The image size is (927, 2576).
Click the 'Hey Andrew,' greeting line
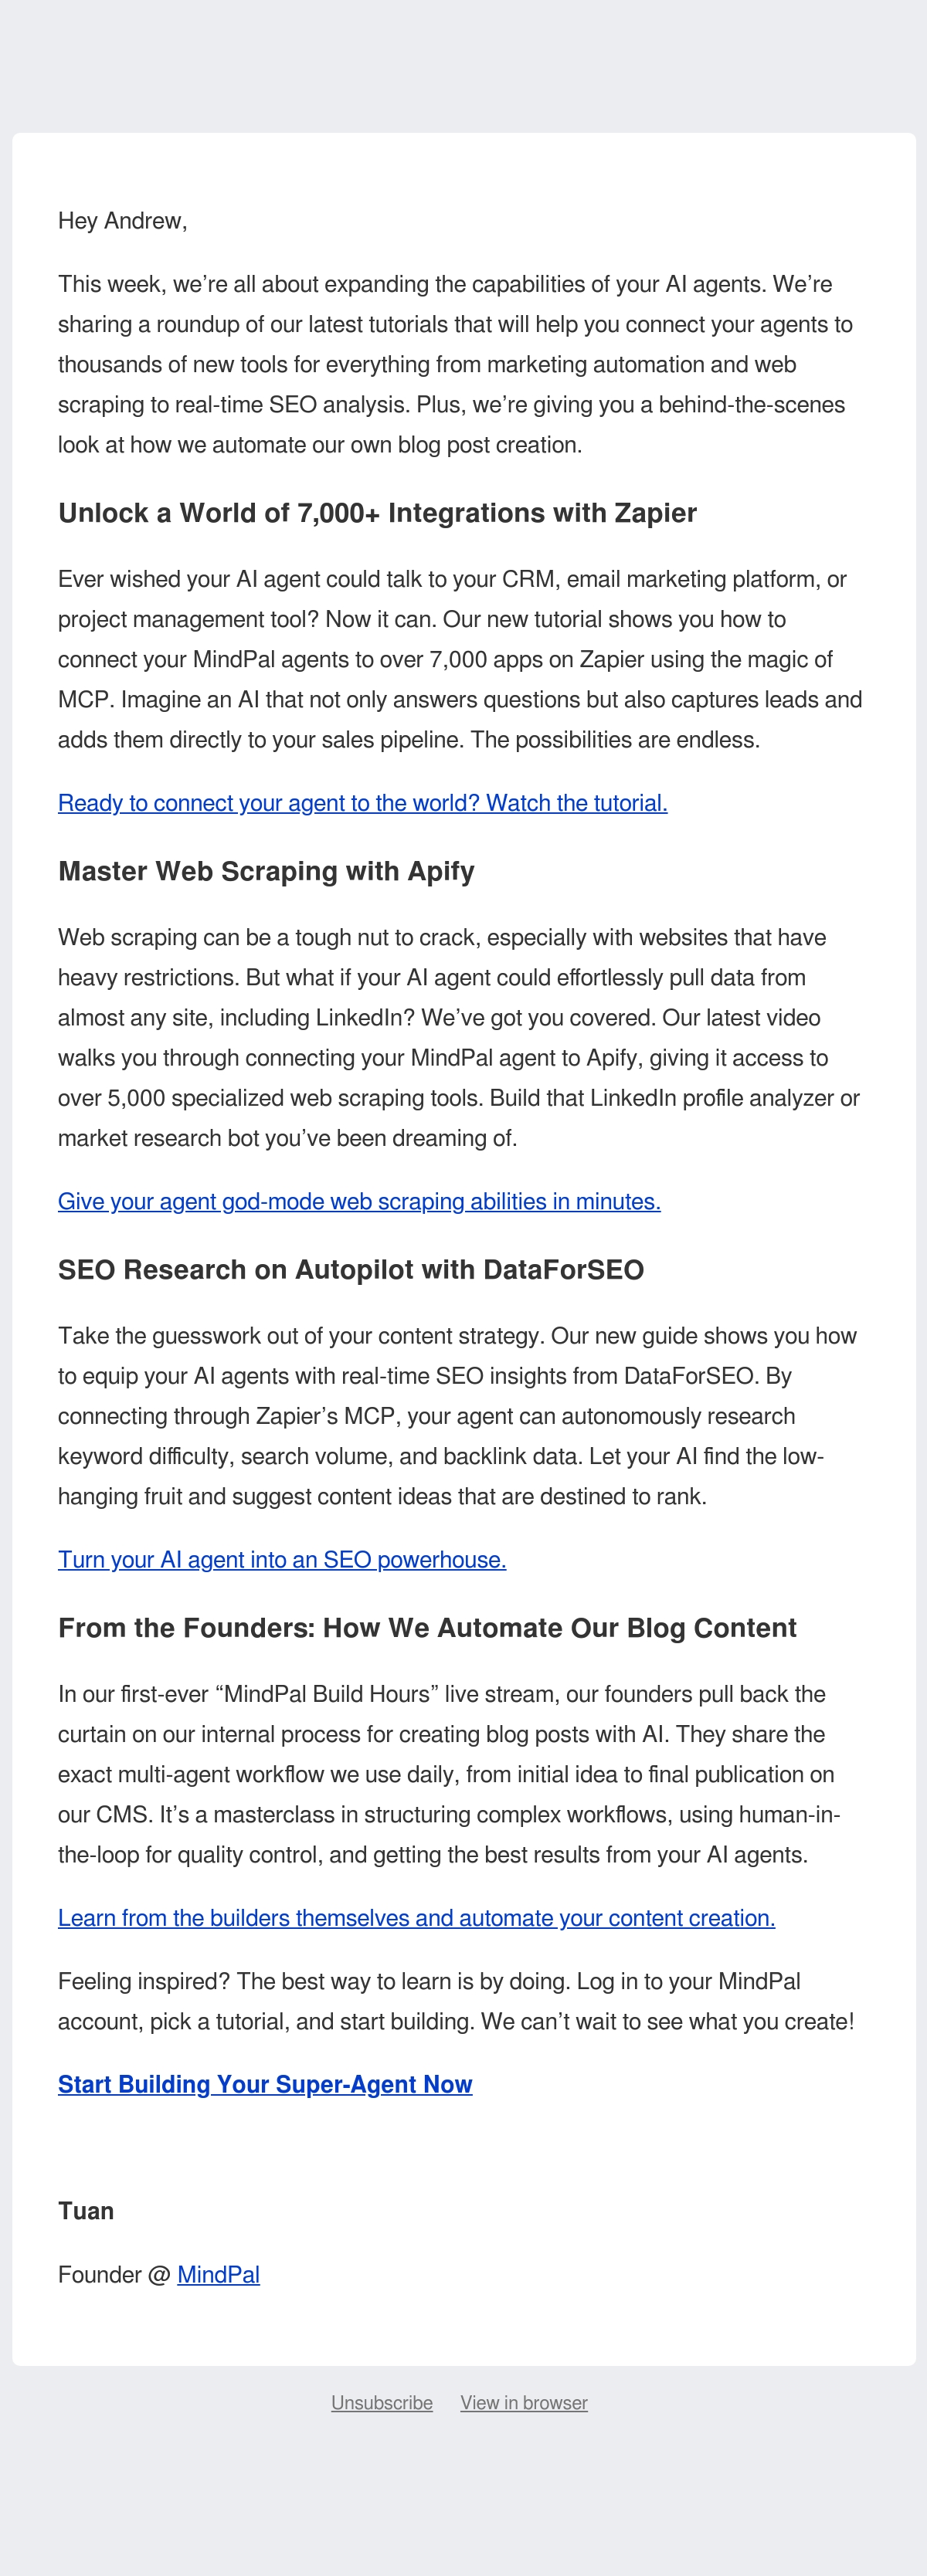[x=122, y=221]
